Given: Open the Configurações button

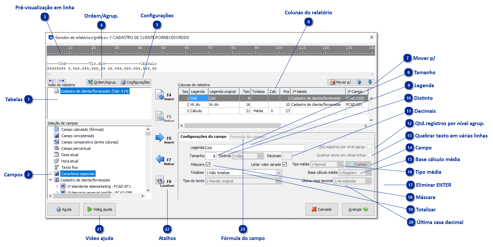Looking at the screenshot, I should [135, 82].
